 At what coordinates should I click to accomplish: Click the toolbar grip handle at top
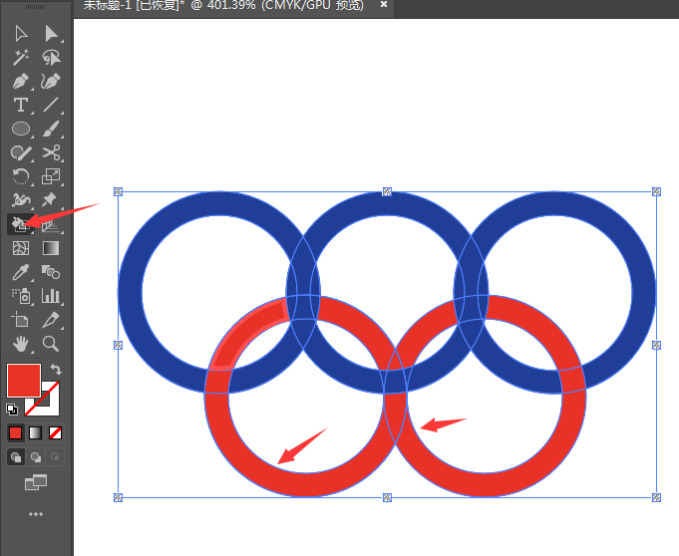tap(35, 7)
